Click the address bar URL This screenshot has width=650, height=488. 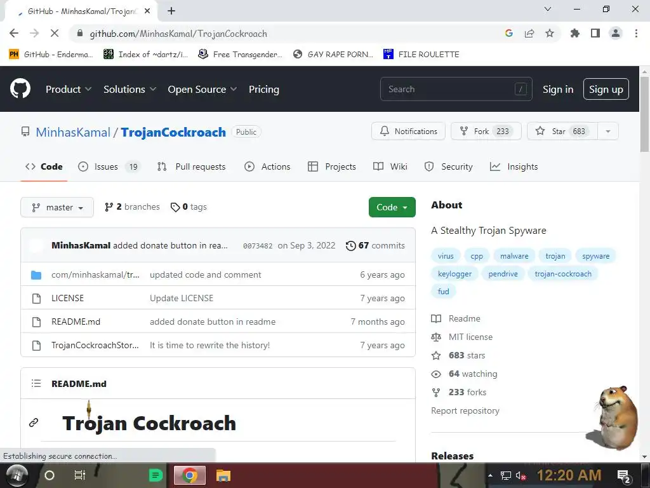click(x=178, y=34)
